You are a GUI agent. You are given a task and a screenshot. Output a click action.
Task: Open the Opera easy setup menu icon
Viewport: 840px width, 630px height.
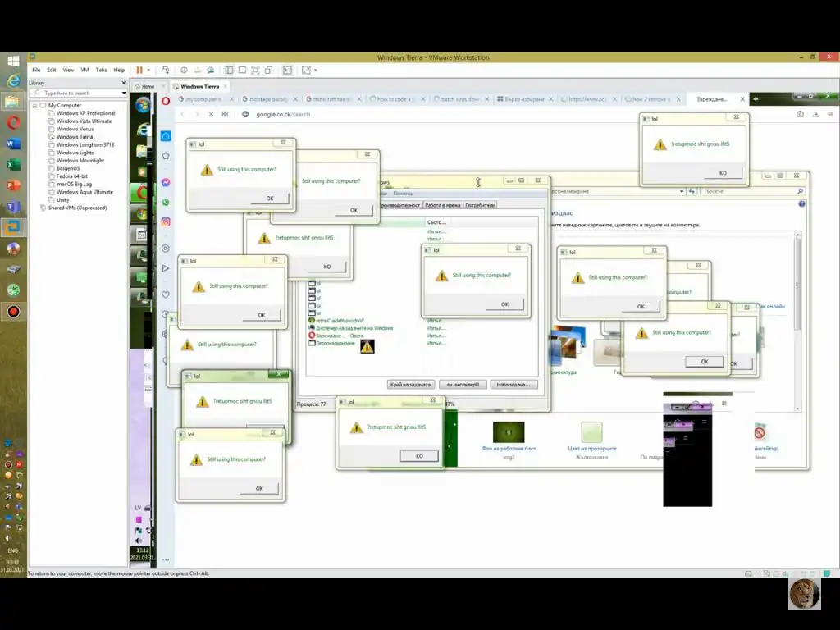point(830,114)
